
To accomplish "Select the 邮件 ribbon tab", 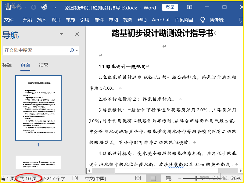I will (99, 20).
